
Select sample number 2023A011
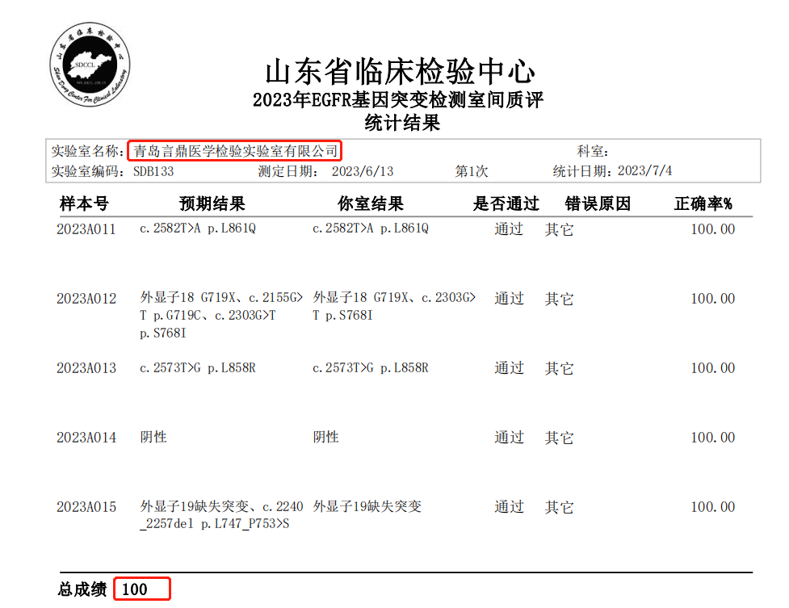[86, 229]
